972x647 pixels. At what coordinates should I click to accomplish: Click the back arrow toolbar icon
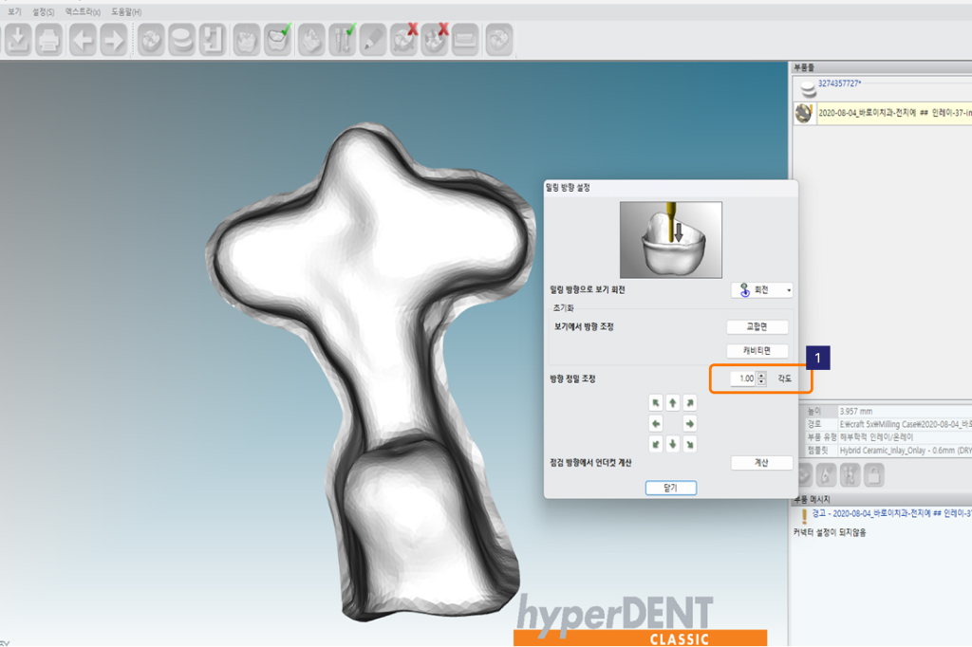[83, 40]
